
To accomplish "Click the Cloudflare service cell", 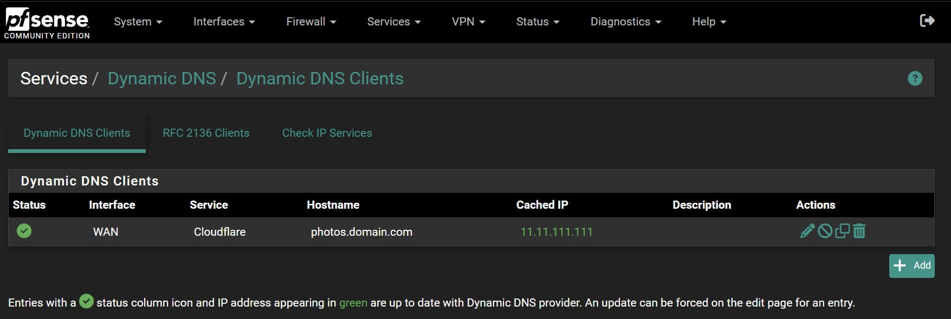I will (x=219, y=232).
